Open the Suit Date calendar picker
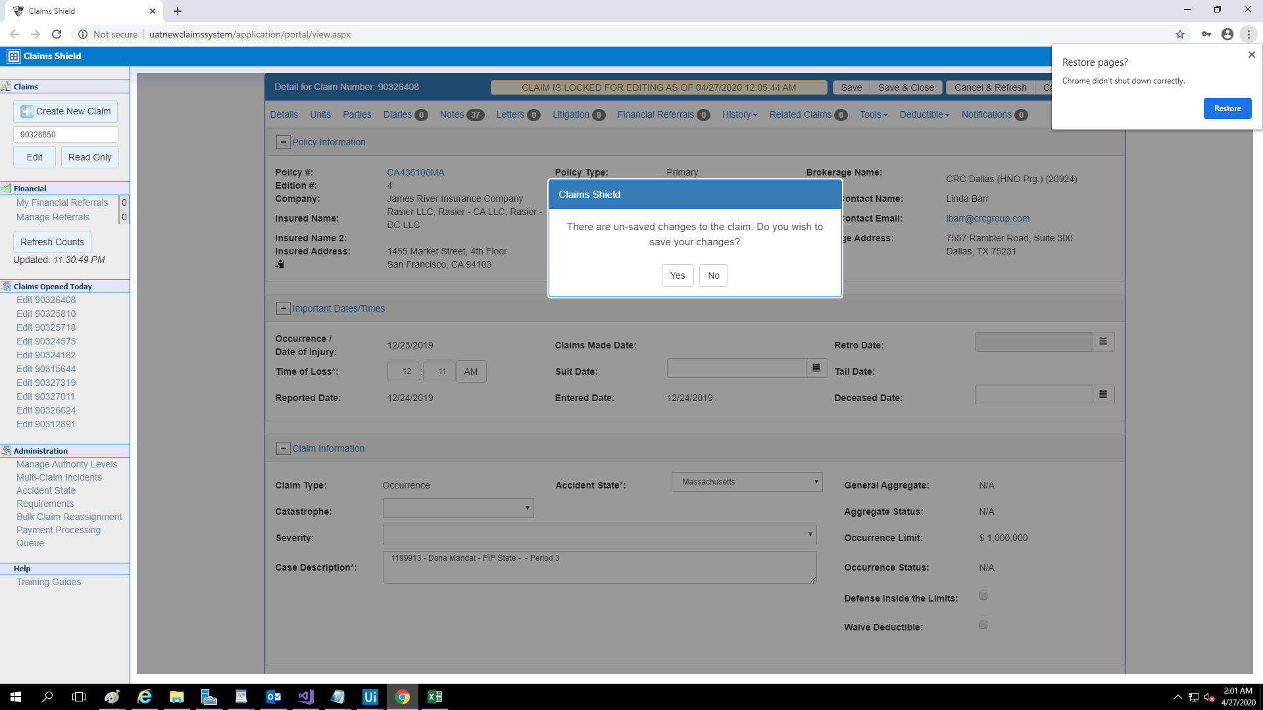Screen dimensions: 1263x710 [816, 368]
